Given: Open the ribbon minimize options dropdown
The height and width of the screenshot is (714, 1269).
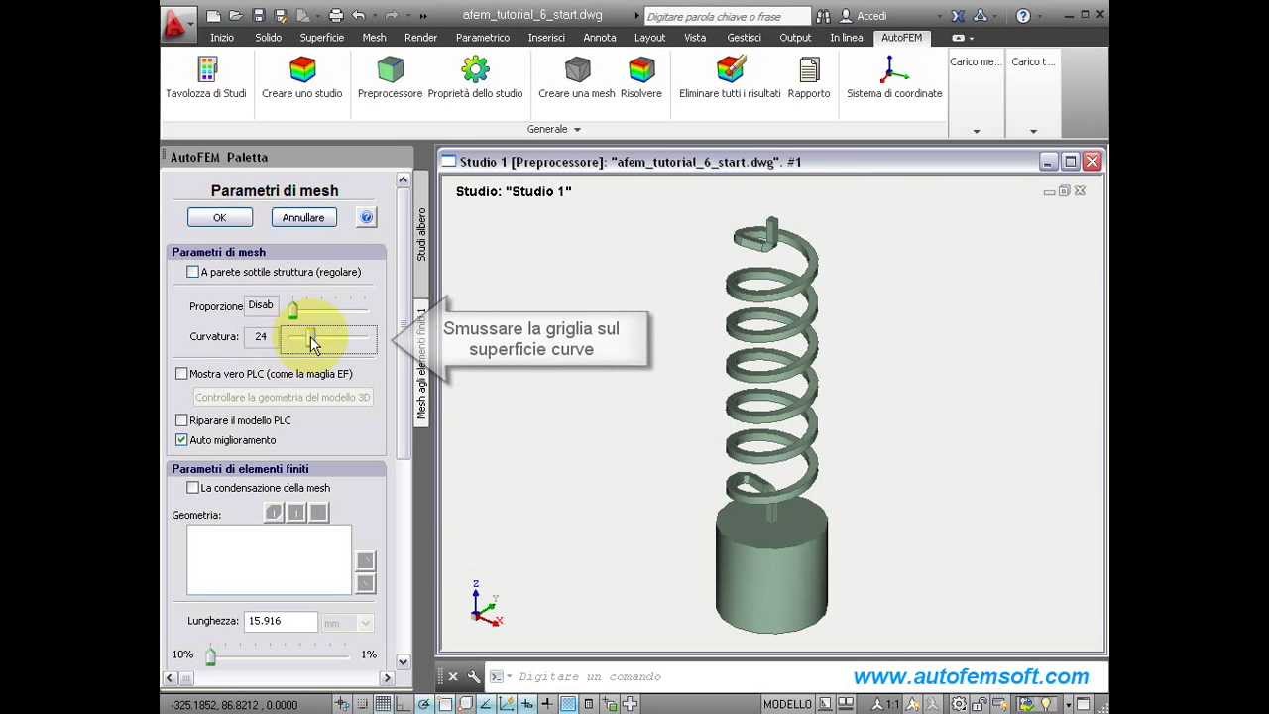Looking at the screenshot, I should tap(972, 38).
